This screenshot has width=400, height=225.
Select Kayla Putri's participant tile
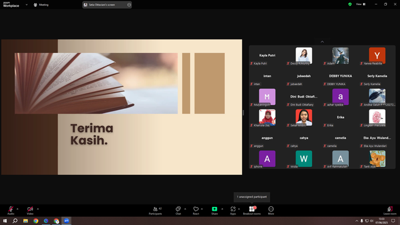(267, 56)
